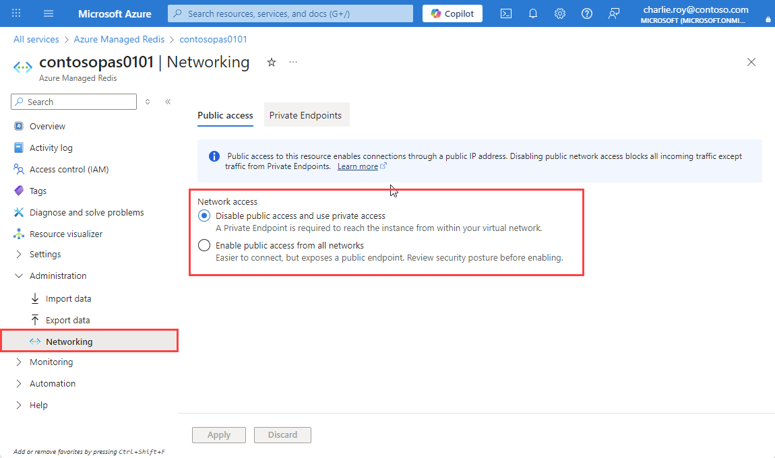Click the help question mark icon
Viewport: 775px width, 458px height.
pyautogui.click(x=587, y=13)
